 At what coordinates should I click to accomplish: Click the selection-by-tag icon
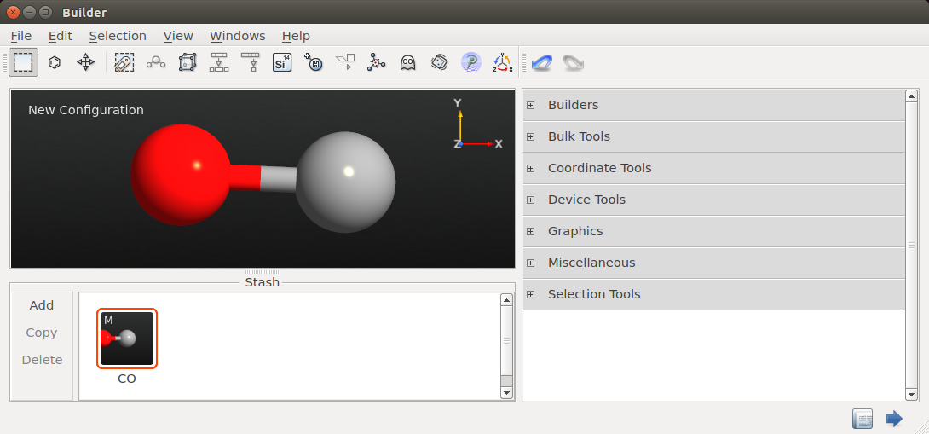point(124,62)
